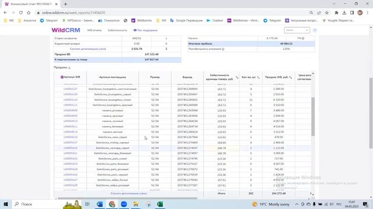Open Word from the taskbar
Image resolution: width=373 pixels, height=209 pixels.
[x=100, y=204]
